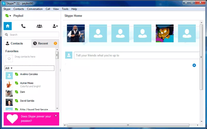The image size is (207, 129).
Task: Open the View menu
Action: (x=56, y=9)
